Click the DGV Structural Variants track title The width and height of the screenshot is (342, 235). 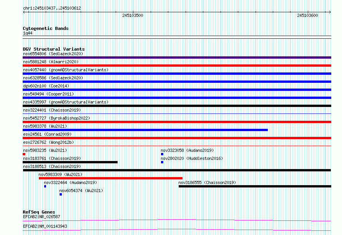[54, 49]
